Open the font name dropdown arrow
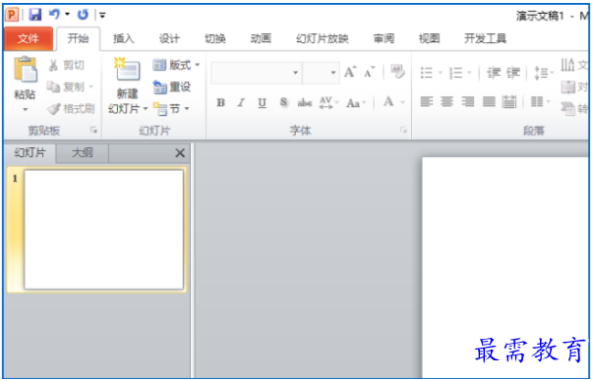The width and height of the screenshot is (594, 381). [x=295, y=73]
